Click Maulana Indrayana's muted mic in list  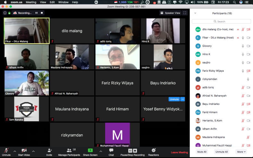coord(248,137)
